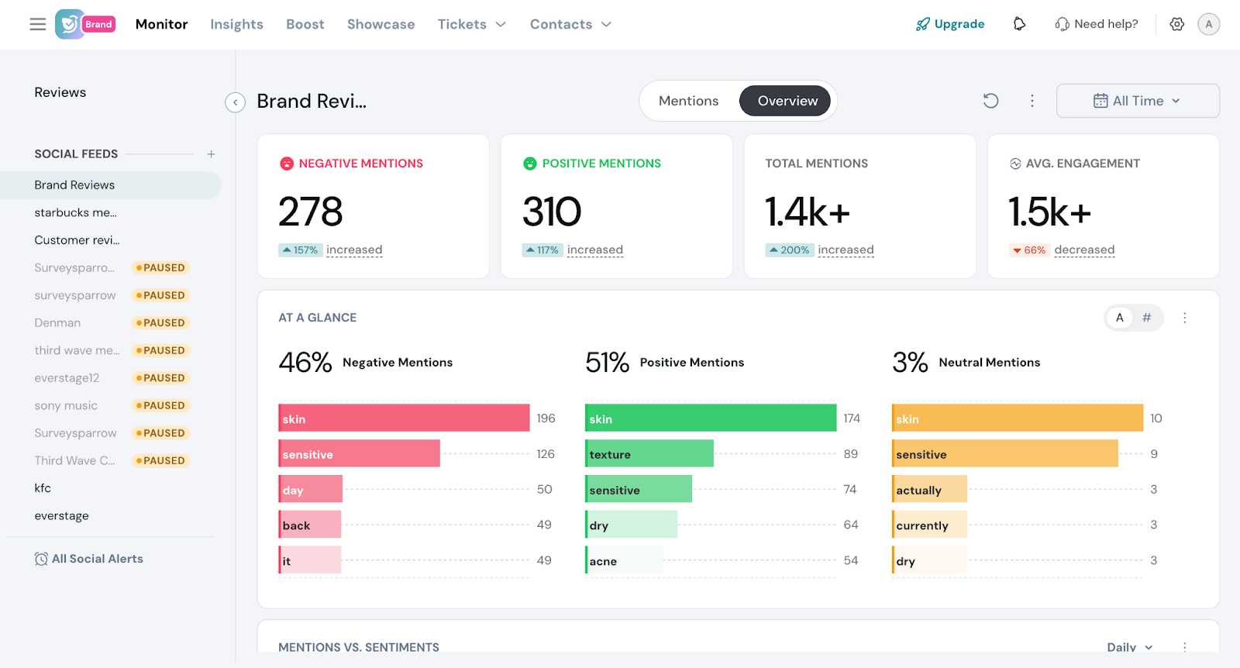The height and width of the screenshot is (668, 1240).
Task: Open the At a Glance three-dot menu
Action: 1184,318
